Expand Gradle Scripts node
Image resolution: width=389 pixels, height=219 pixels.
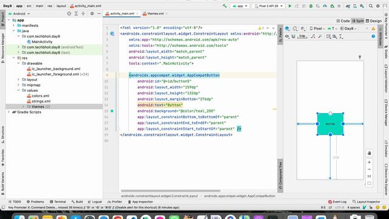pos(9,112)
